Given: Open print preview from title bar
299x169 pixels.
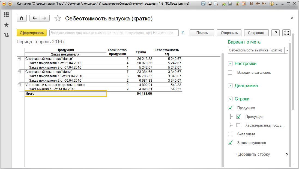Looking at the screenshot, I should pos(216,4).
